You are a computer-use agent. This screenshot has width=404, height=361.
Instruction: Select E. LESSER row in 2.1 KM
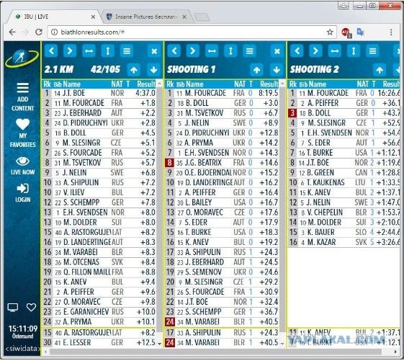(99, 343)
